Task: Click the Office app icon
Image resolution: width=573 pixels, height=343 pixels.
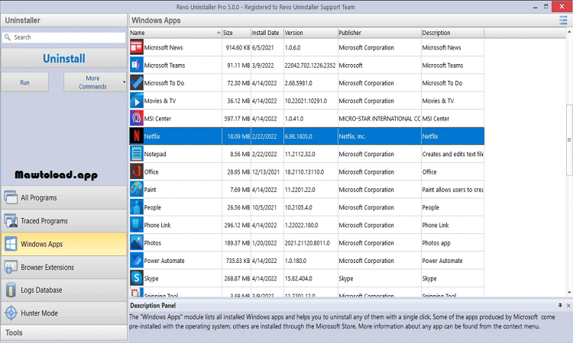Action: click(x=136, y=171)
